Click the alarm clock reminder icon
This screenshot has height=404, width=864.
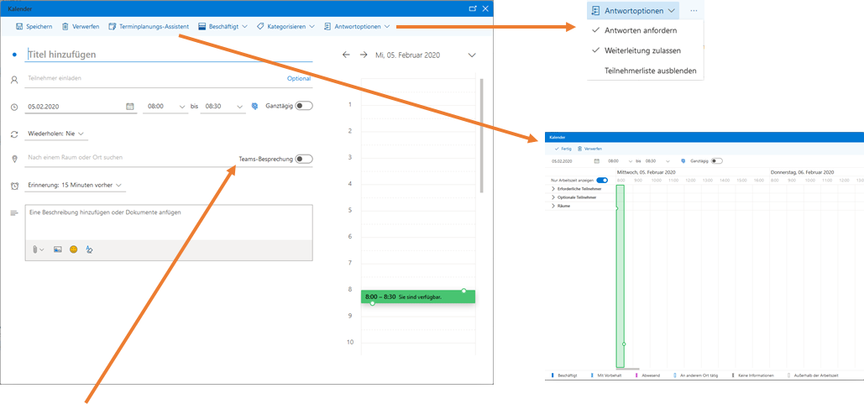point(14,186)
